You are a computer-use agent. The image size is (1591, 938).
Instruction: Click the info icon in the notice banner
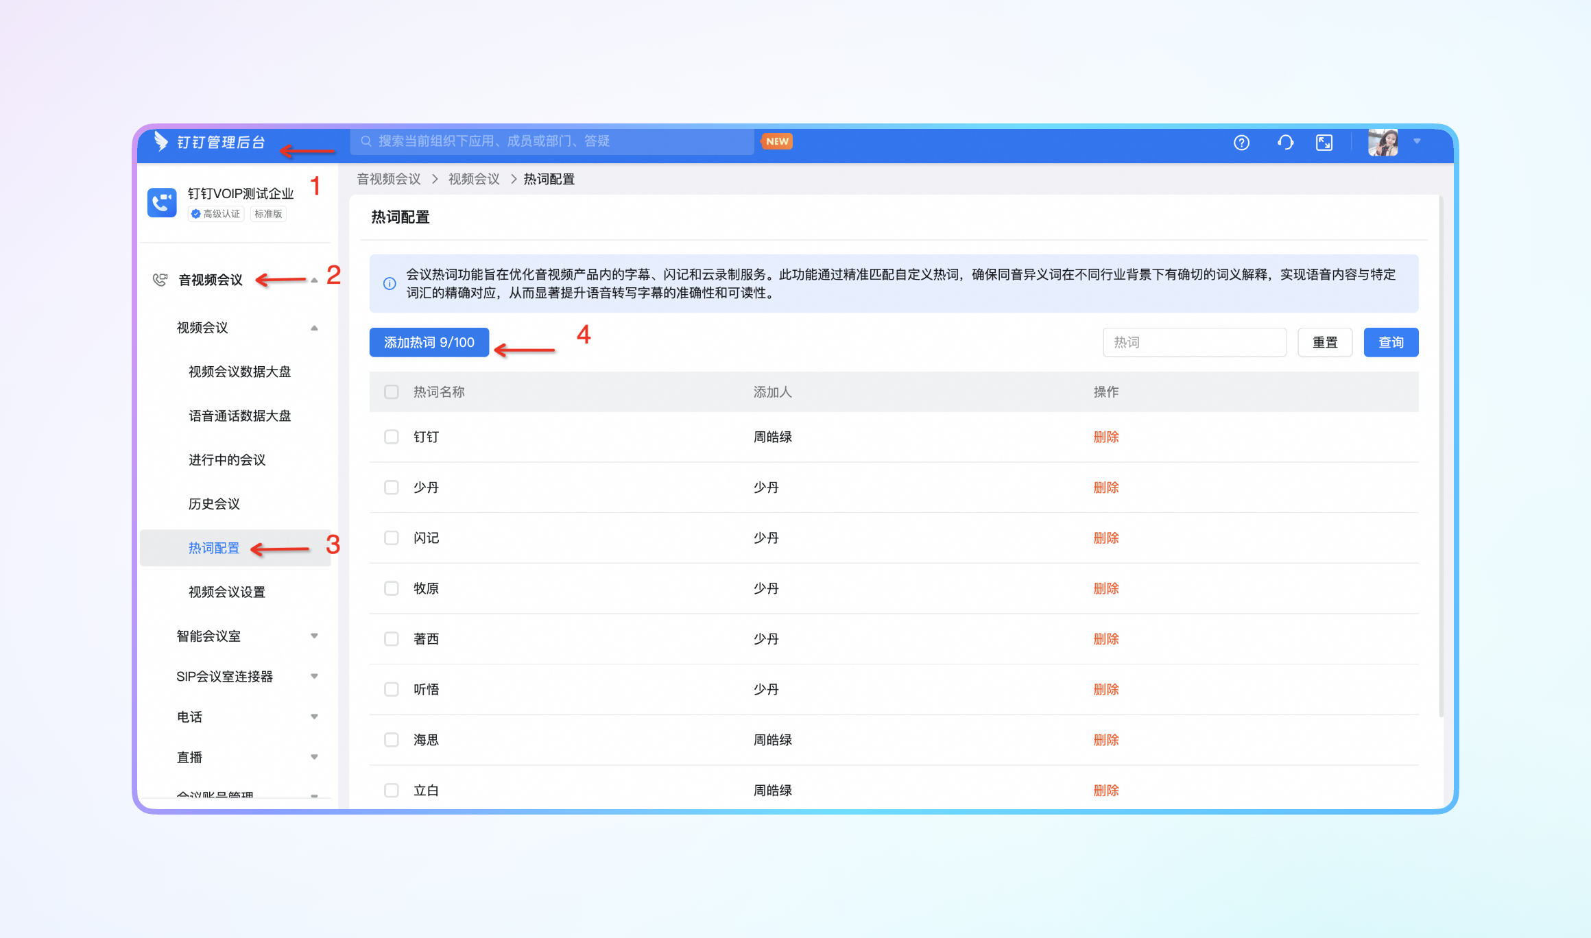[390, 283]
